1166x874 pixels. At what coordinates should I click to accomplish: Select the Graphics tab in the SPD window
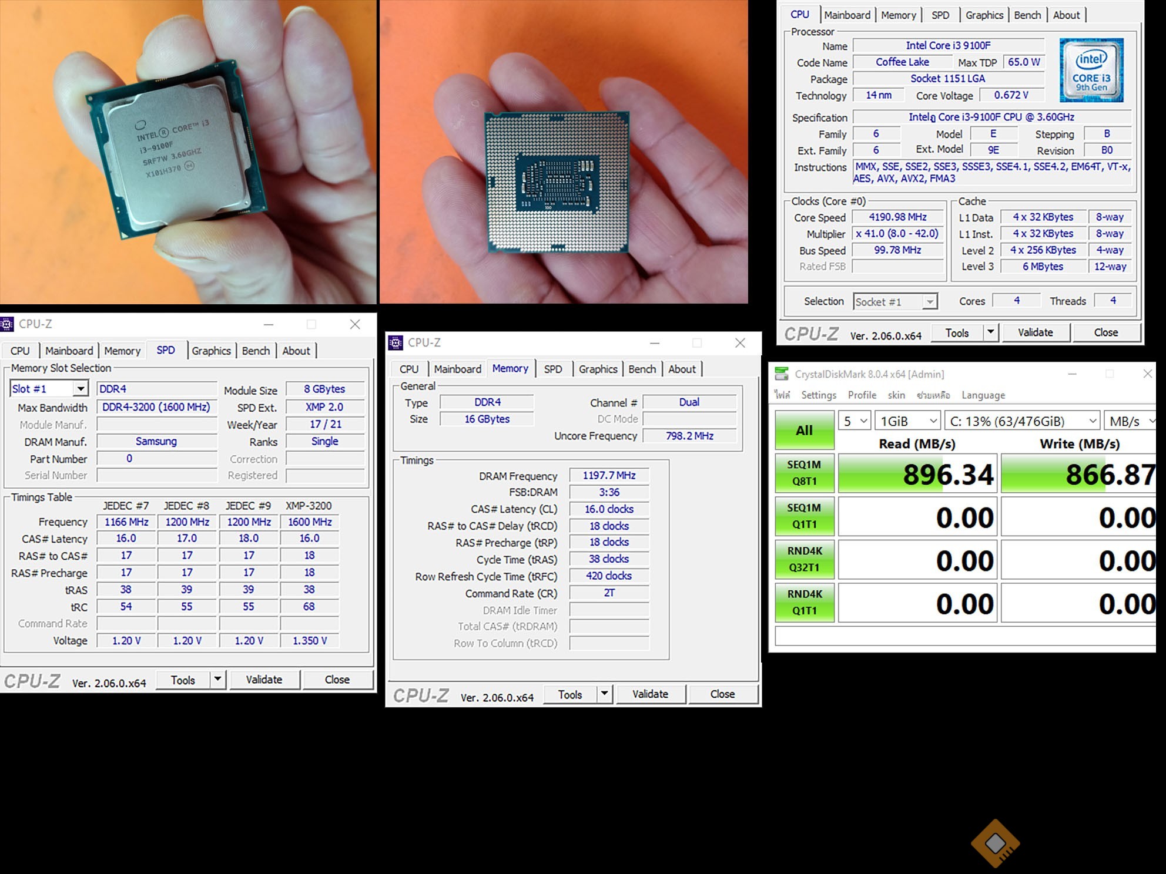click(x=211, y=351)
